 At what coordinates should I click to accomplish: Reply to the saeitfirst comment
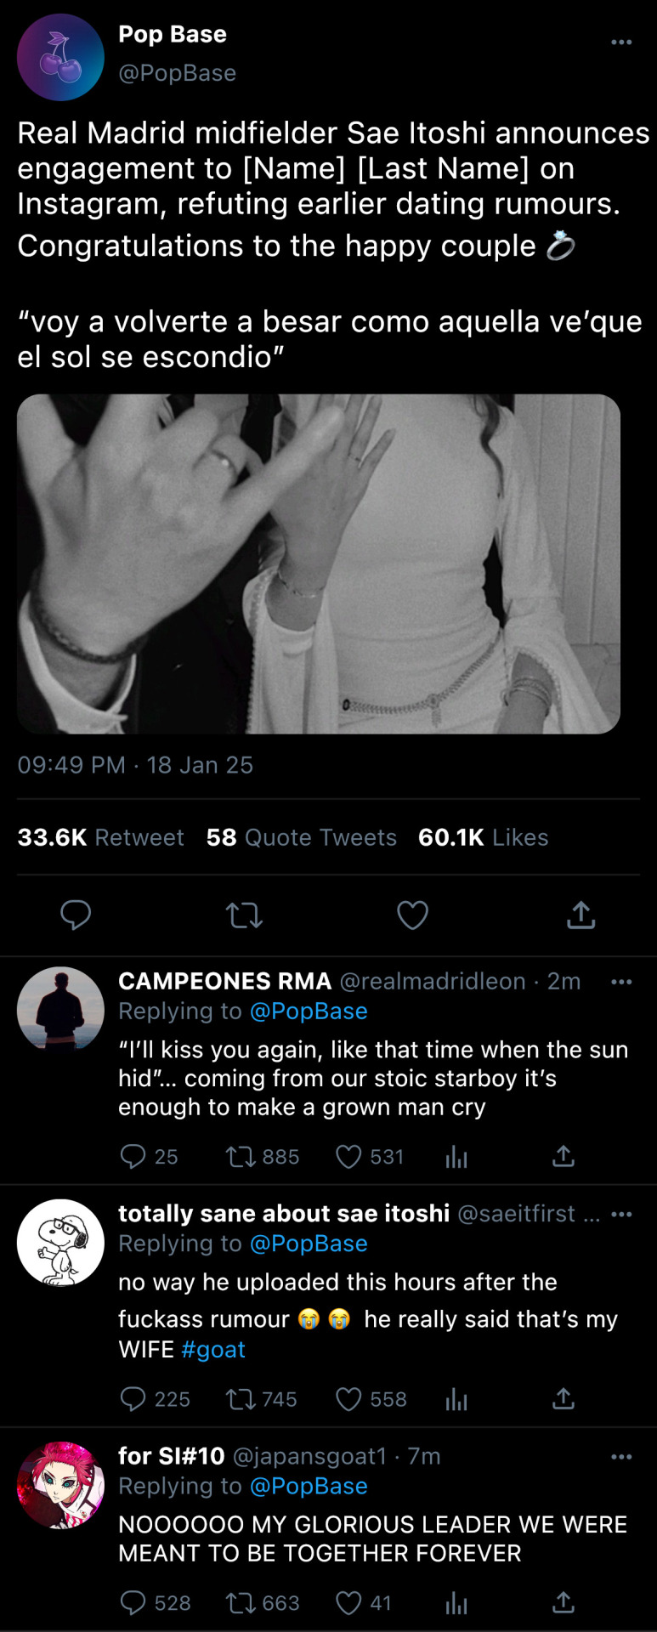[133, 1399]
